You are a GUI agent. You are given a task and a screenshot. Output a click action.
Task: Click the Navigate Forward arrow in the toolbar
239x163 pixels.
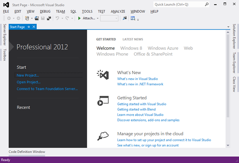pos(18,18)
